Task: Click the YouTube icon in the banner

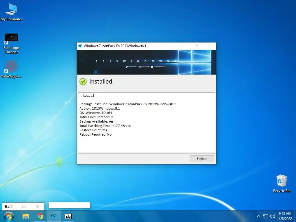Action: coord(152,67)
